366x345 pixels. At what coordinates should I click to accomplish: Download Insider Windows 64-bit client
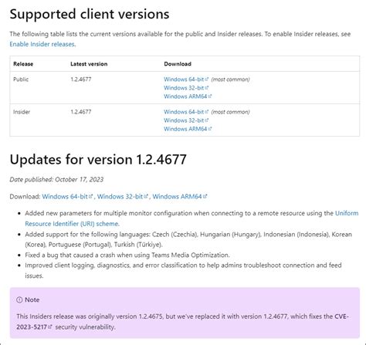184,112
